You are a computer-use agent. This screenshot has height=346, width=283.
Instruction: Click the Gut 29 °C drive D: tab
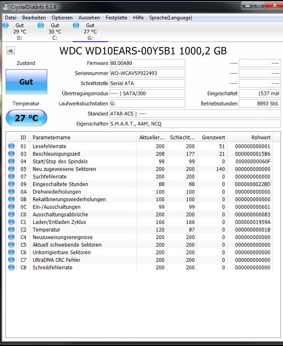click(x=20, y=32)
